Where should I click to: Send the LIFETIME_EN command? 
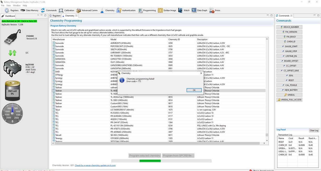289,56
